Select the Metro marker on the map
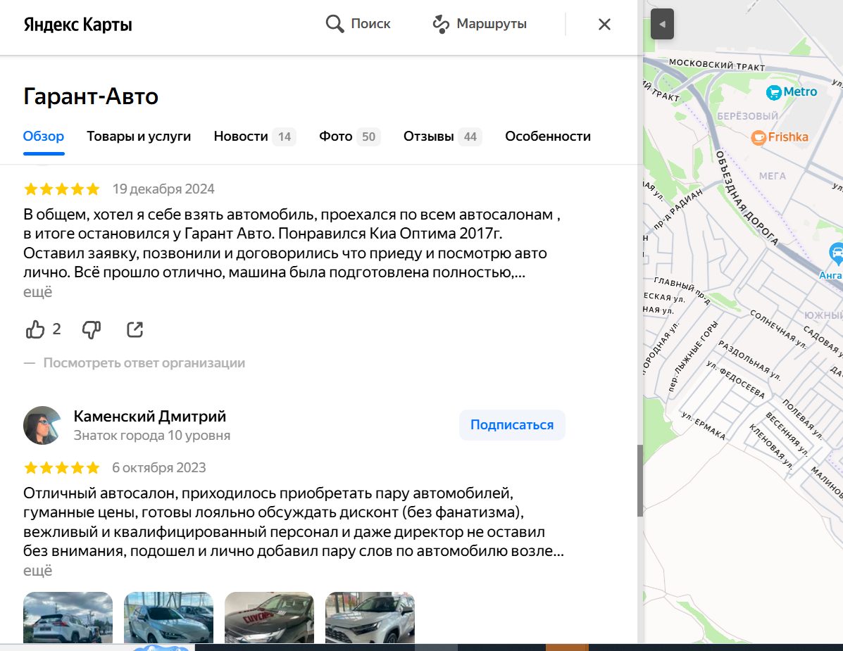The width and height of the screenshot is (843, 651). point(774,91)
